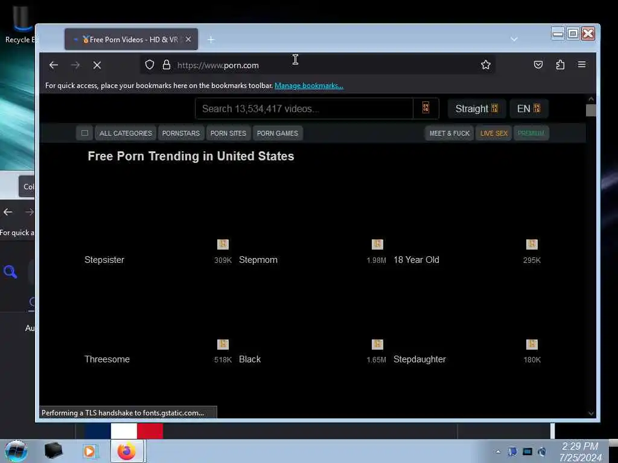Launch Windows Media Player from the taskbar
This screenshot has width=618, height=463.
click(x=89, y=451)
